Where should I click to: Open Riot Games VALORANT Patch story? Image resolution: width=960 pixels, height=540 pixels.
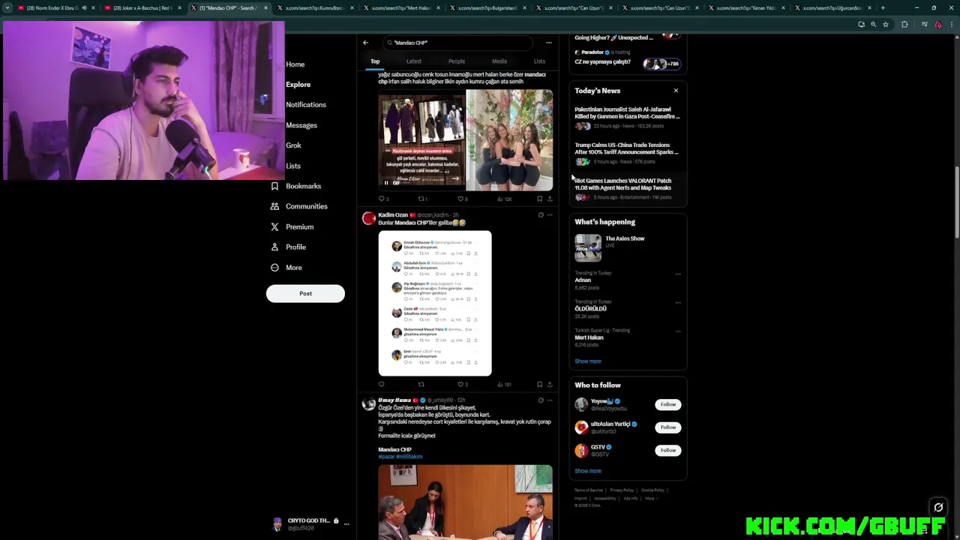pyautogui.click(x=627, y=188)
